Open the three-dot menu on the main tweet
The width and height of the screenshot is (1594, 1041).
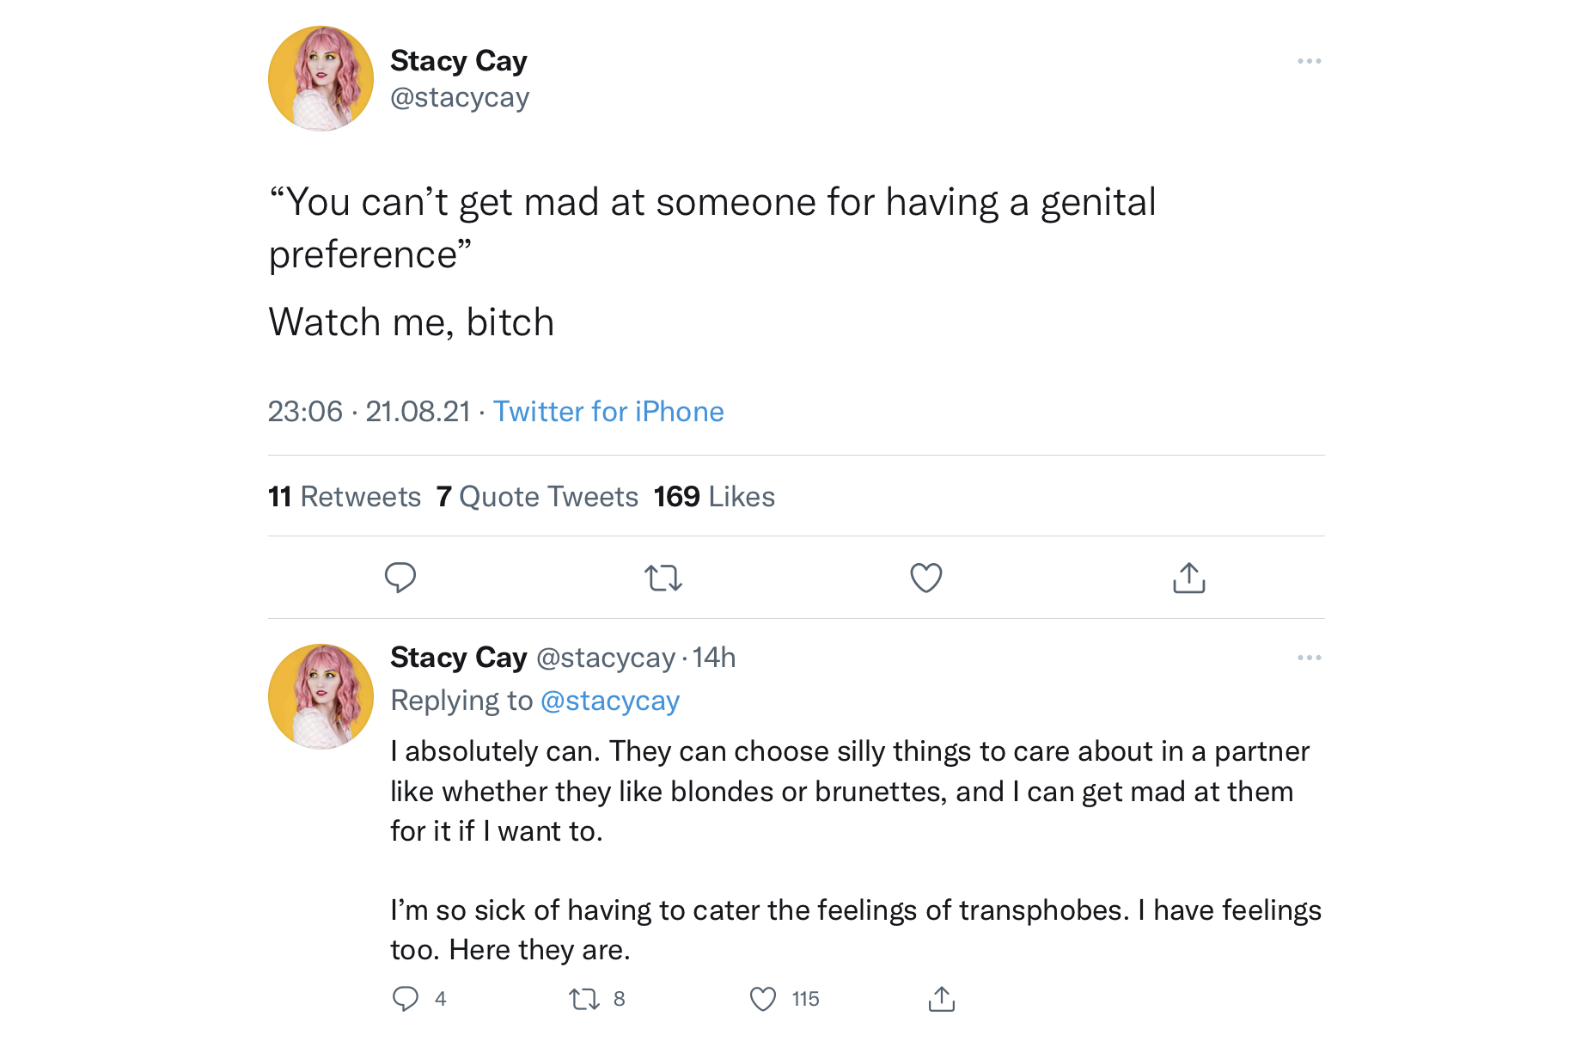[x=1310, y=61]
